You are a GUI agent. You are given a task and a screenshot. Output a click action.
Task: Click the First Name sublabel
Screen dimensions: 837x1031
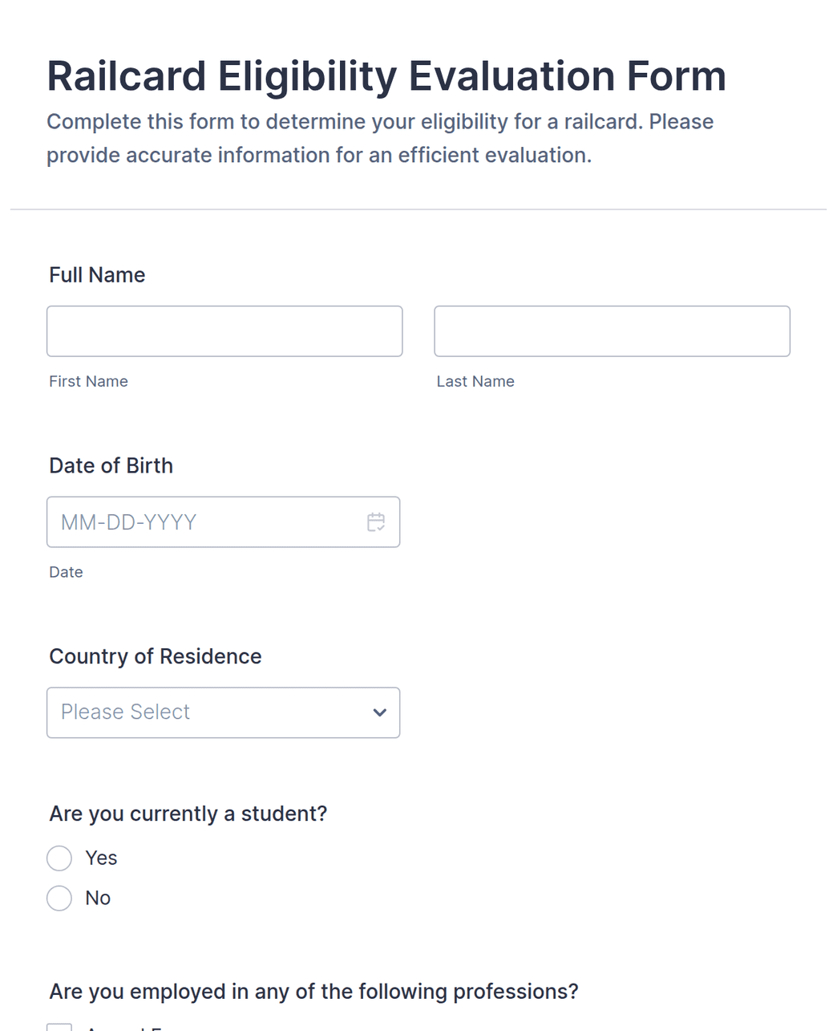coord(88,381)
